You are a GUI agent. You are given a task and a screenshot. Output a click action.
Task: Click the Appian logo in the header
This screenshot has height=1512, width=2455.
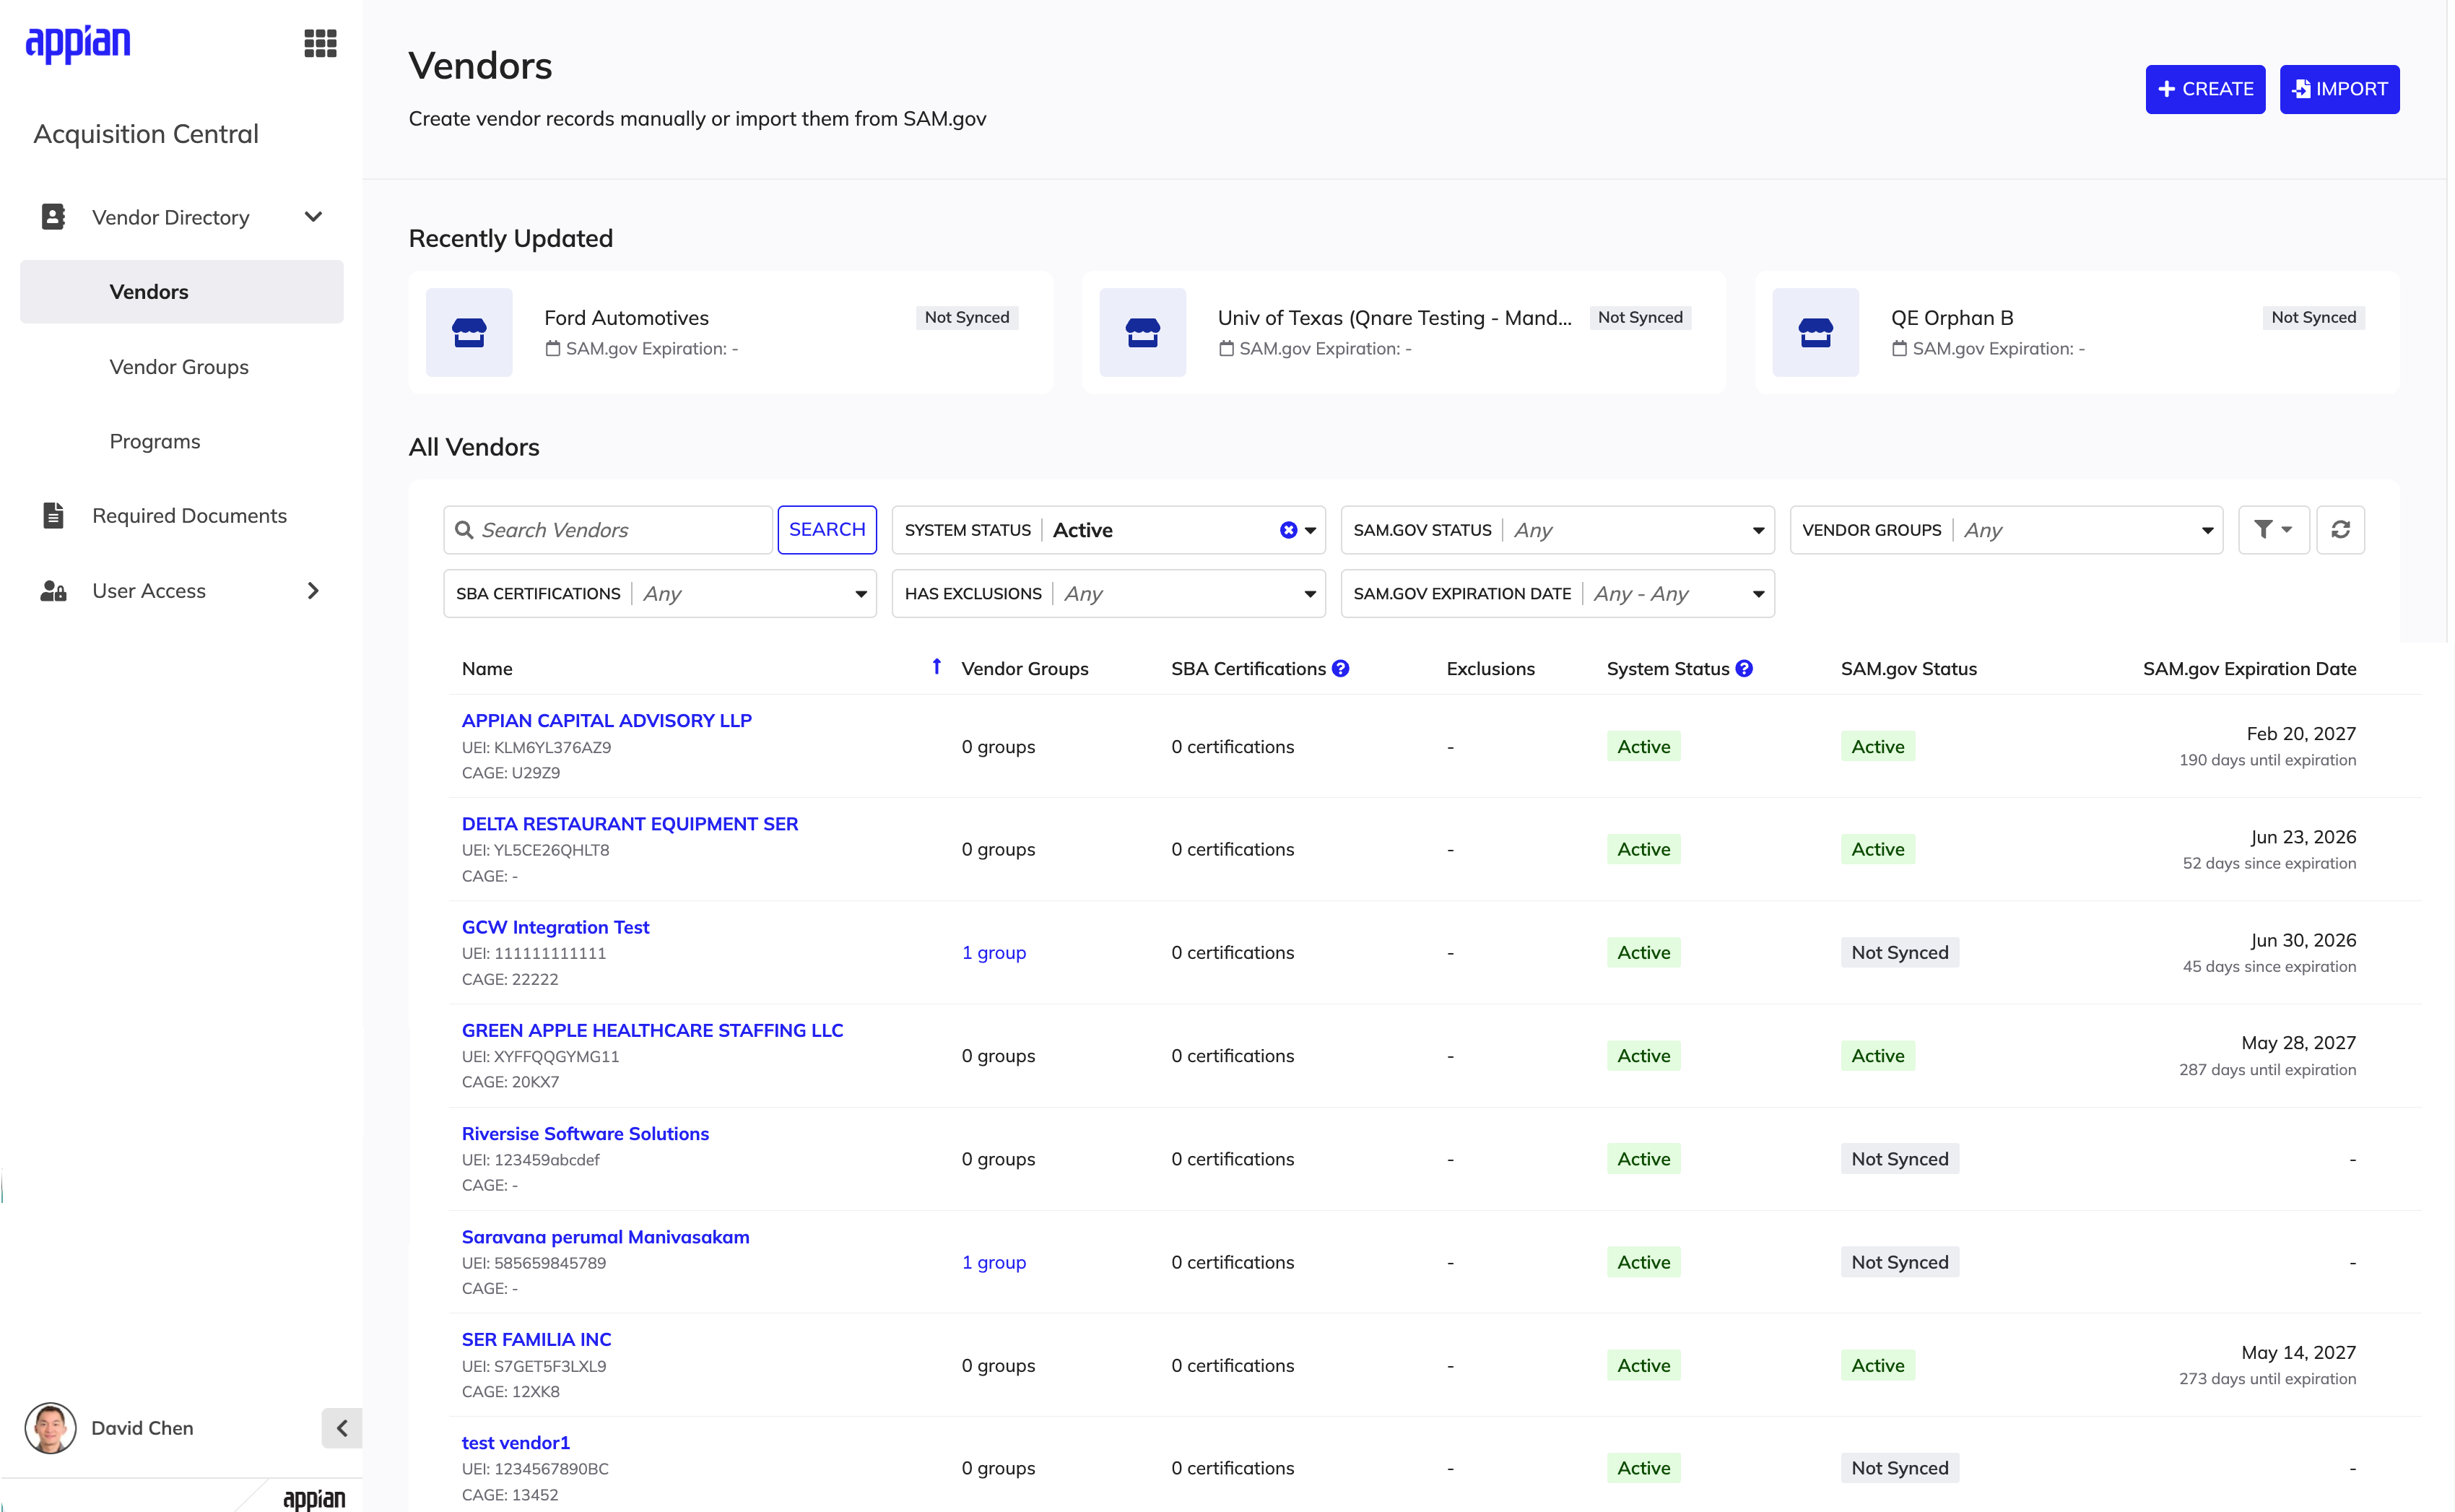[x=78, y=43]
